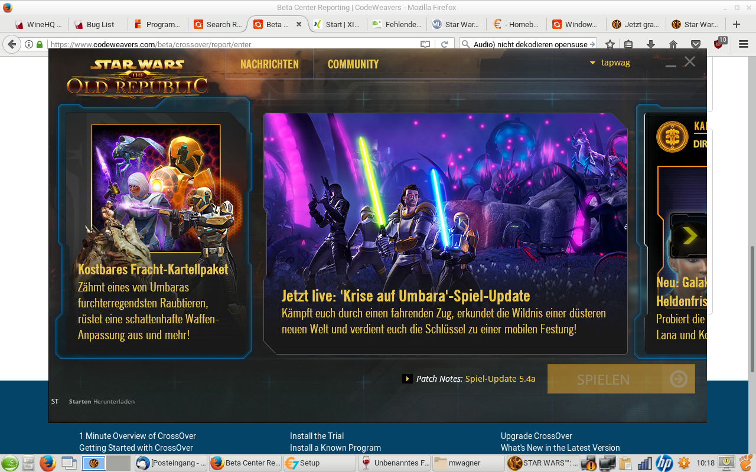Bookmark this page with star icon
756x472 pixels.
(x=610, y=44)
